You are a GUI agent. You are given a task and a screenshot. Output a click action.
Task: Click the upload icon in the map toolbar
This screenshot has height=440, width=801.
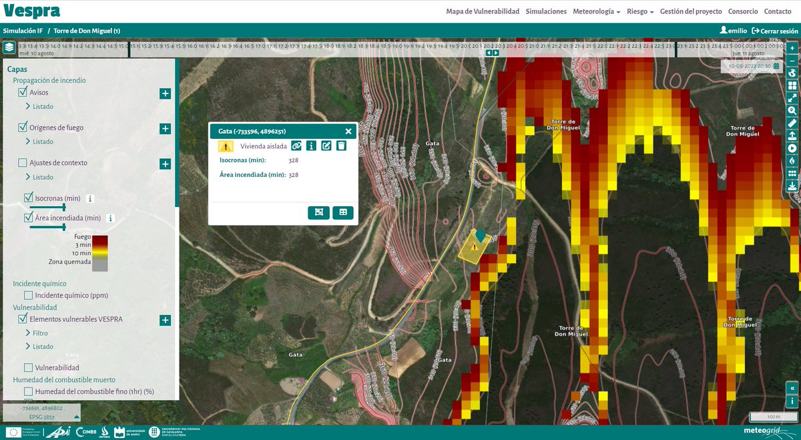tap(792, 136)
